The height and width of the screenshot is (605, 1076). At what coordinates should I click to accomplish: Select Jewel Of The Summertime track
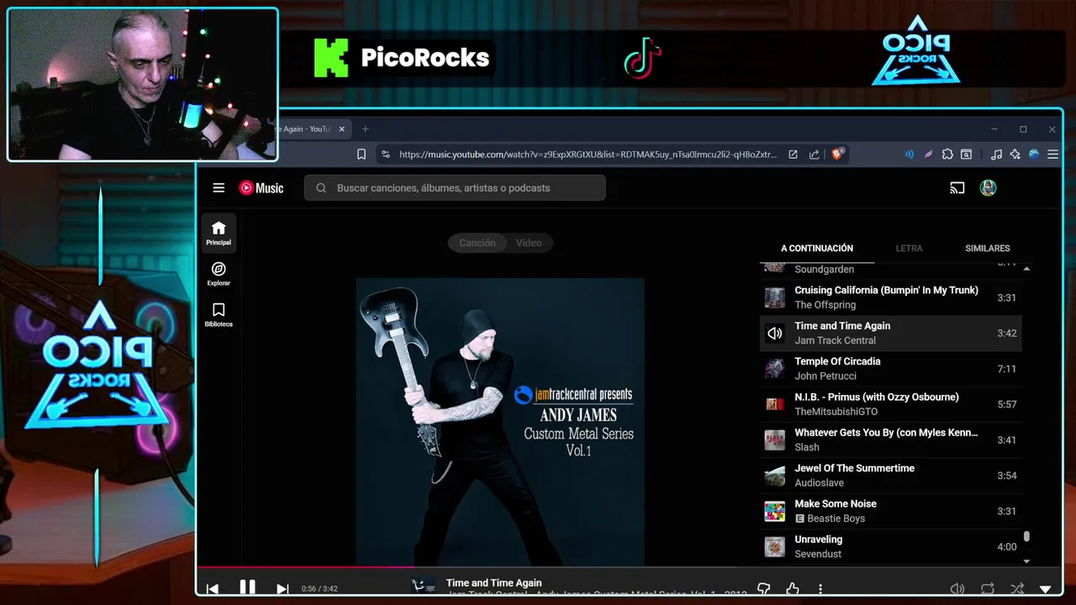[x=891, y=476]
